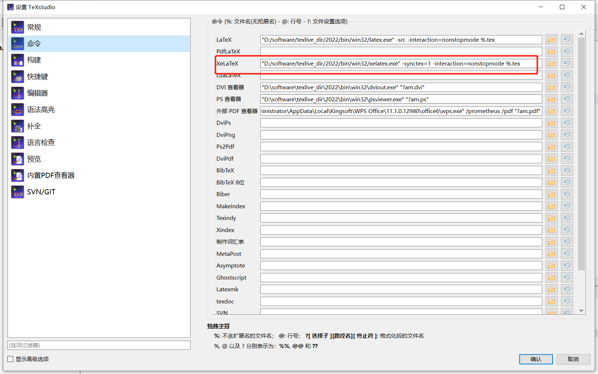
Task: Click the scroll up arrow of commands list
Action: (581, 34)
